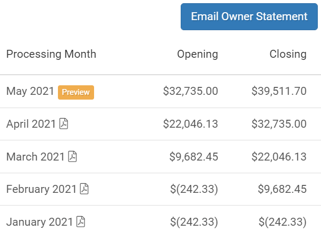321x231 pixels.
Task: Open the February 2021 PDF statement icon
Action: point(84,189)
